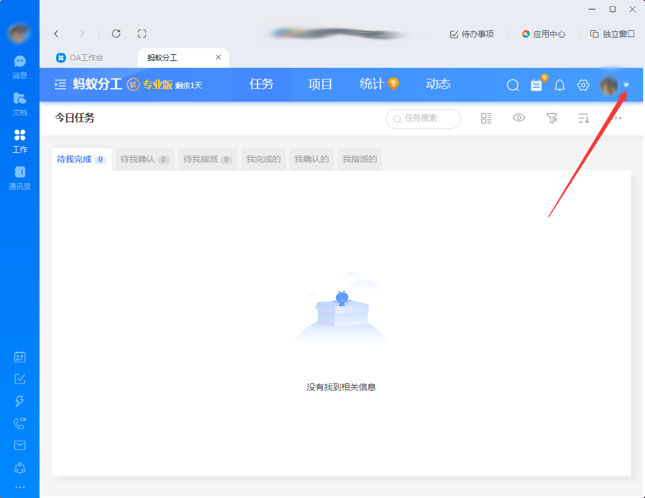Open the settings gear in the blue bar

pyautogui.click(x=583, y=85)
